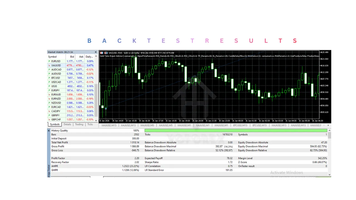The width and height of the screenshot is (356, 200).
Task: Open the Details tab in Market Watch
Action: 67,124
